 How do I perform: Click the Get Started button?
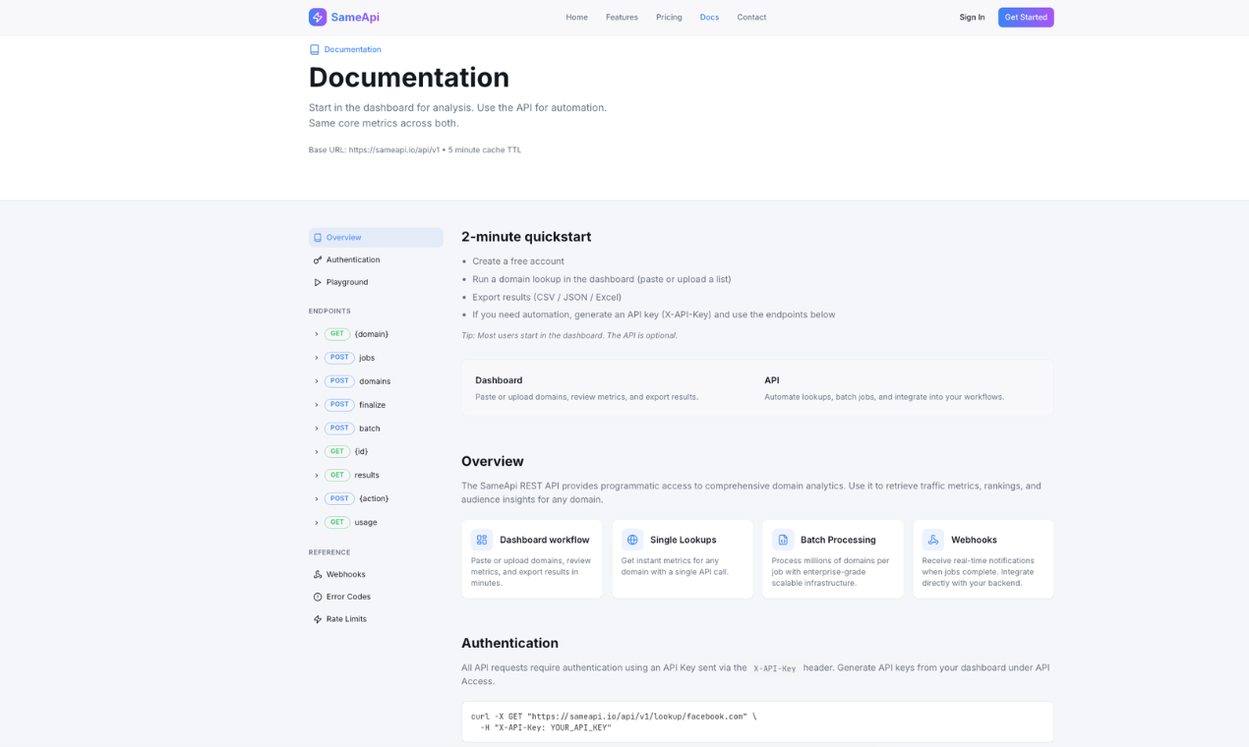tap(1026, 17)
